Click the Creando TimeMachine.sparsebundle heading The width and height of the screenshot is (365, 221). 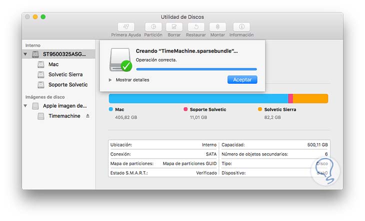(x=186, y=51)
